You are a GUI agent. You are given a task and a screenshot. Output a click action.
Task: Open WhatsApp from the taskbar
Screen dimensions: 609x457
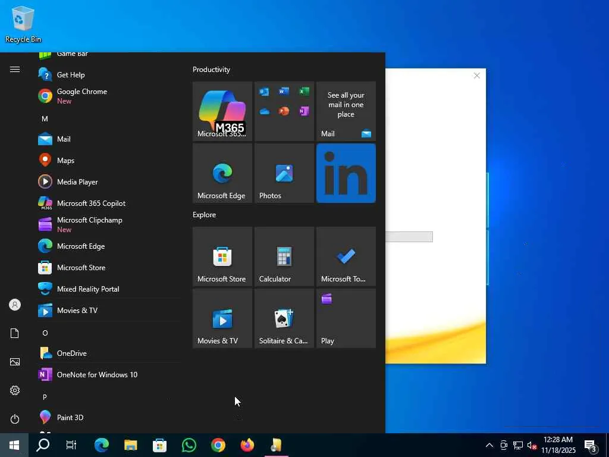tap(189, 445)
